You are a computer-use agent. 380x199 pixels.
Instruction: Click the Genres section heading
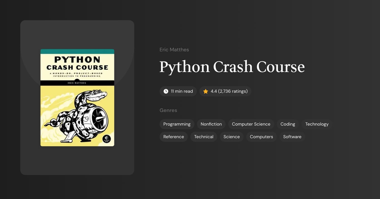click(168, 110)
